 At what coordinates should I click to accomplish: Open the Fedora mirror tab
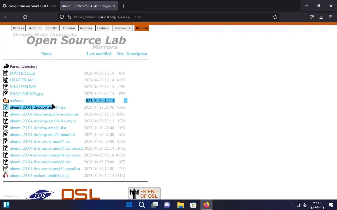103,28
